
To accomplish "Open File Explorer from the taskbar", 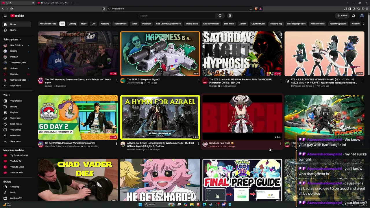I will pos(192,205).
